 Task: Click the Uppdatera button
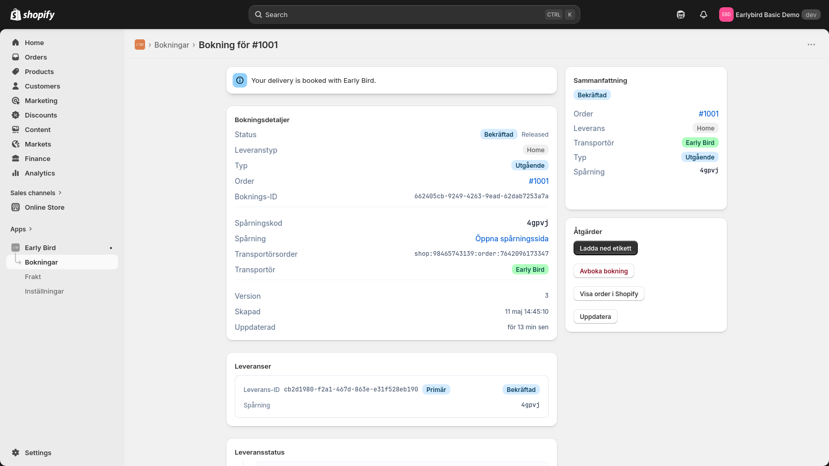(x=595, y=316)
